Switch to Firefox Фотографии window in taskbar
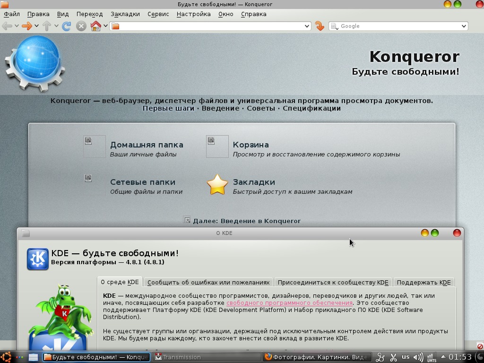This screenshot has height=363, width=484. tap(317, 357)
